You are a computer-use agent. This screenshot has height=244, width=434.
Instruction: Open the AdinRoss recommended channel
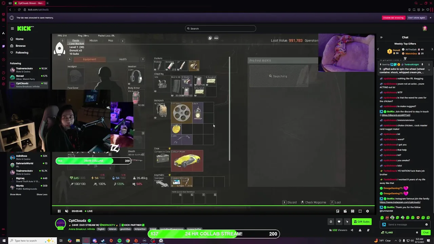(x=29, y=157)
